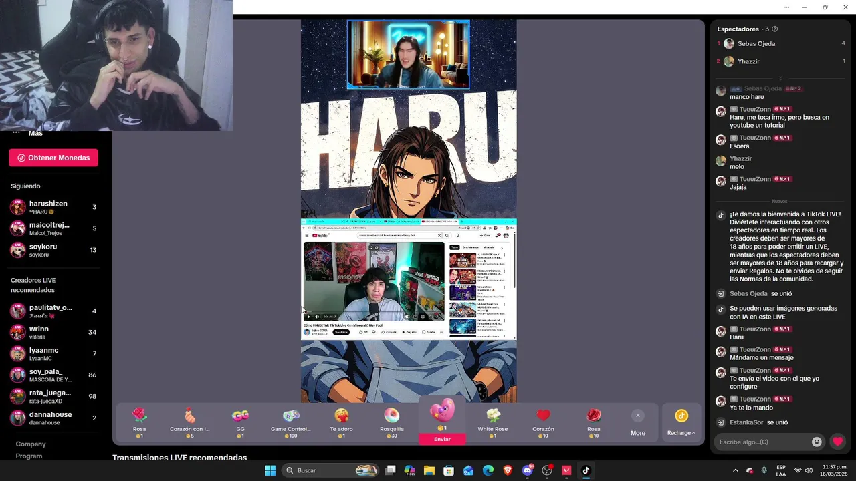Open Microsoft 365 from the taskbar
This screenshot has width=856, height=481.
tap(410, 470)
